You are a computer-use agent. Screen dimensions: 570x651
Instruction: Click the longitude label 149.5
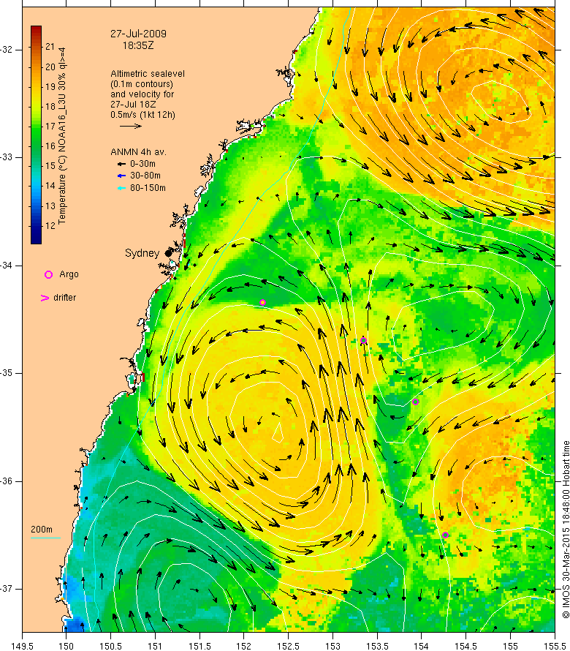[x=22, y=646]
